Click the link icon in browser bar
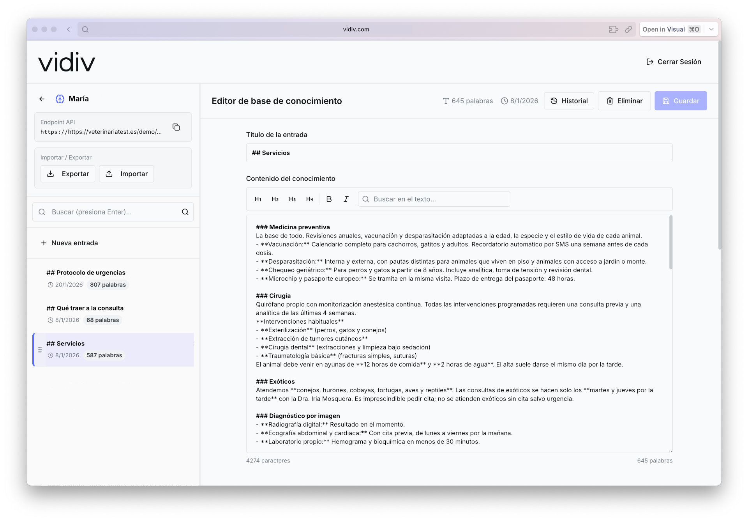The width and height of the screenshot is (748, 521). coord(628,29)
